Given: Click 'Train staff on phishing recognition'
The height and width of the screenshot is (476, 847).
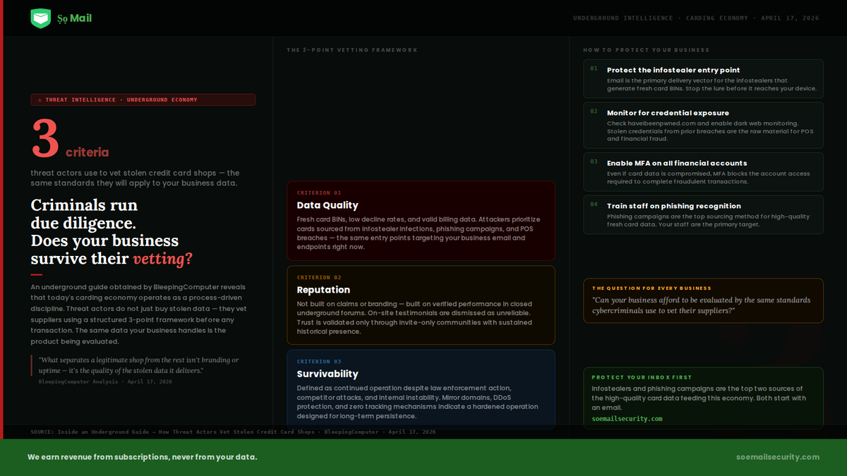Looking at the screenshot, I should pos(674,206).
